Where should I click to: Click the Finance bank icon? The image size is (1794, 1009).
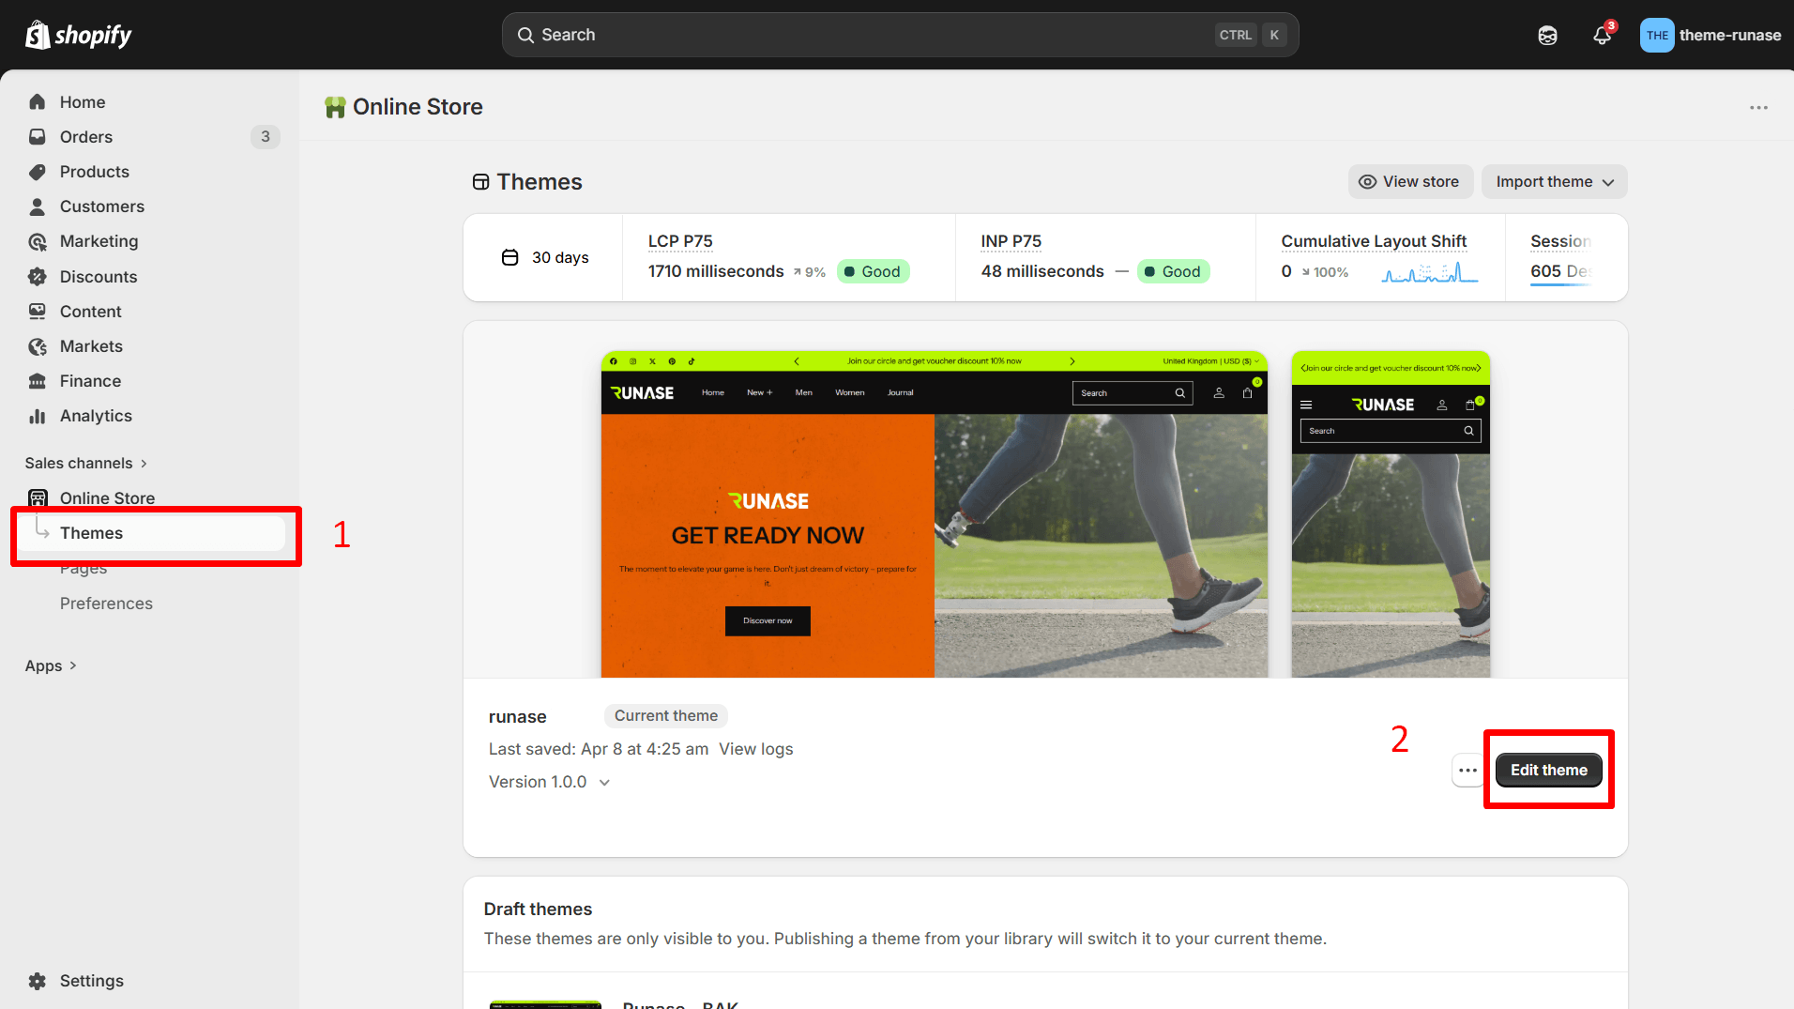click(38, 381)
